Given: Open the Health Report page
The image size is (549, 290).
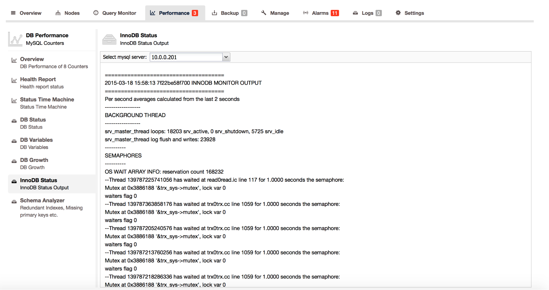Looking at the screenshot, I should coord(52,83).
